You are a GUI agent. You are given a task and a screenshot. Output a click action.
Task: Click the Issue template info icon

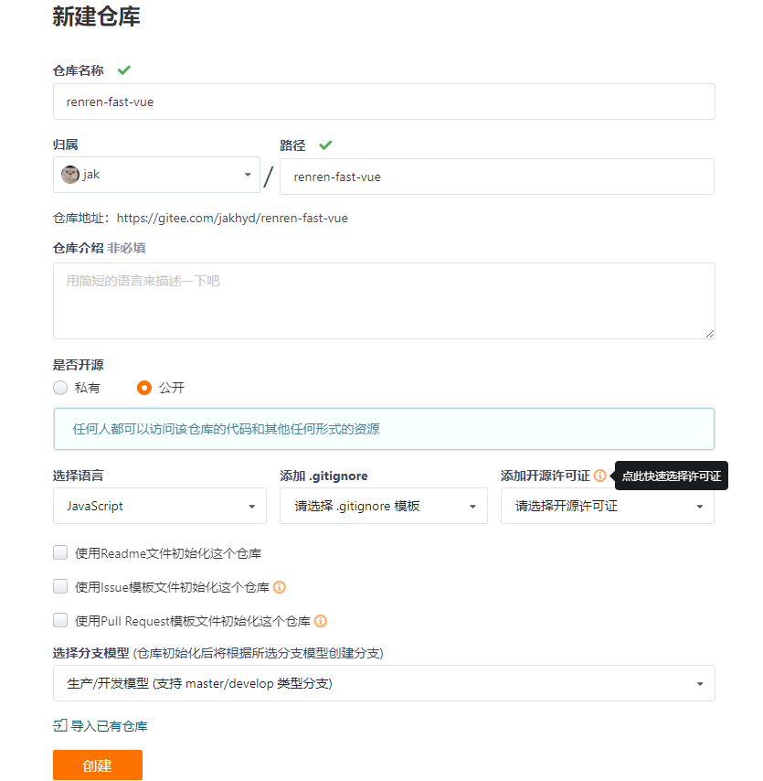tap(280, 587)
